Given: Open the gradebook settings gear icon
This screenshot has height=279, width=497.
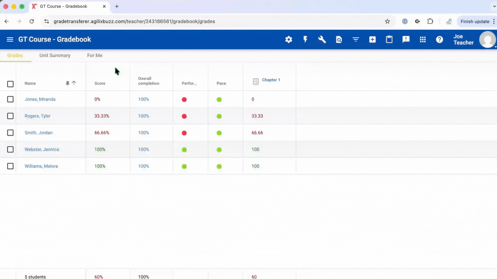Looking at the screenshot, I should (288, 40).
